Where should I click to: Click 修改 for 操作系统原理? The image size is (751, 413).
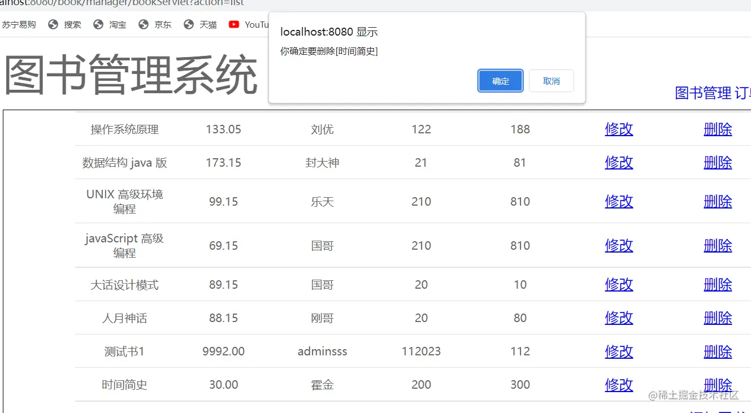point(619,129)
